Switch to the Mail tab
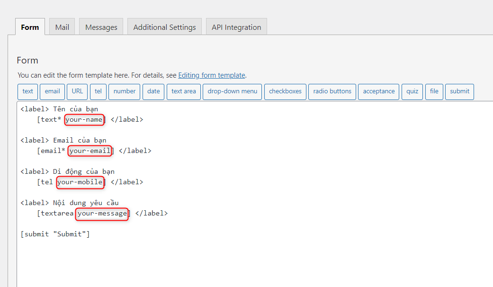493x287 pixels. pos(62,27)
